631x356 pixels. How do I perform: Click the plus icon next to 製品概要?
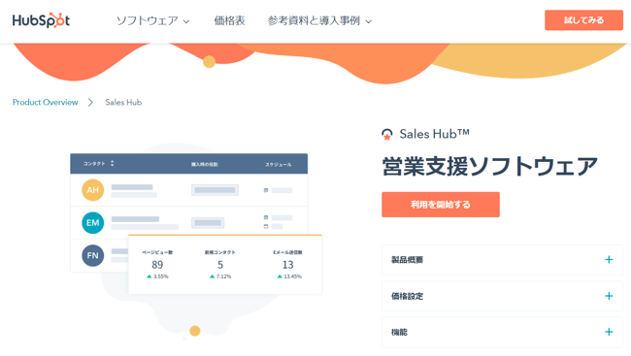pyautogui.click(x=609, y=260)
